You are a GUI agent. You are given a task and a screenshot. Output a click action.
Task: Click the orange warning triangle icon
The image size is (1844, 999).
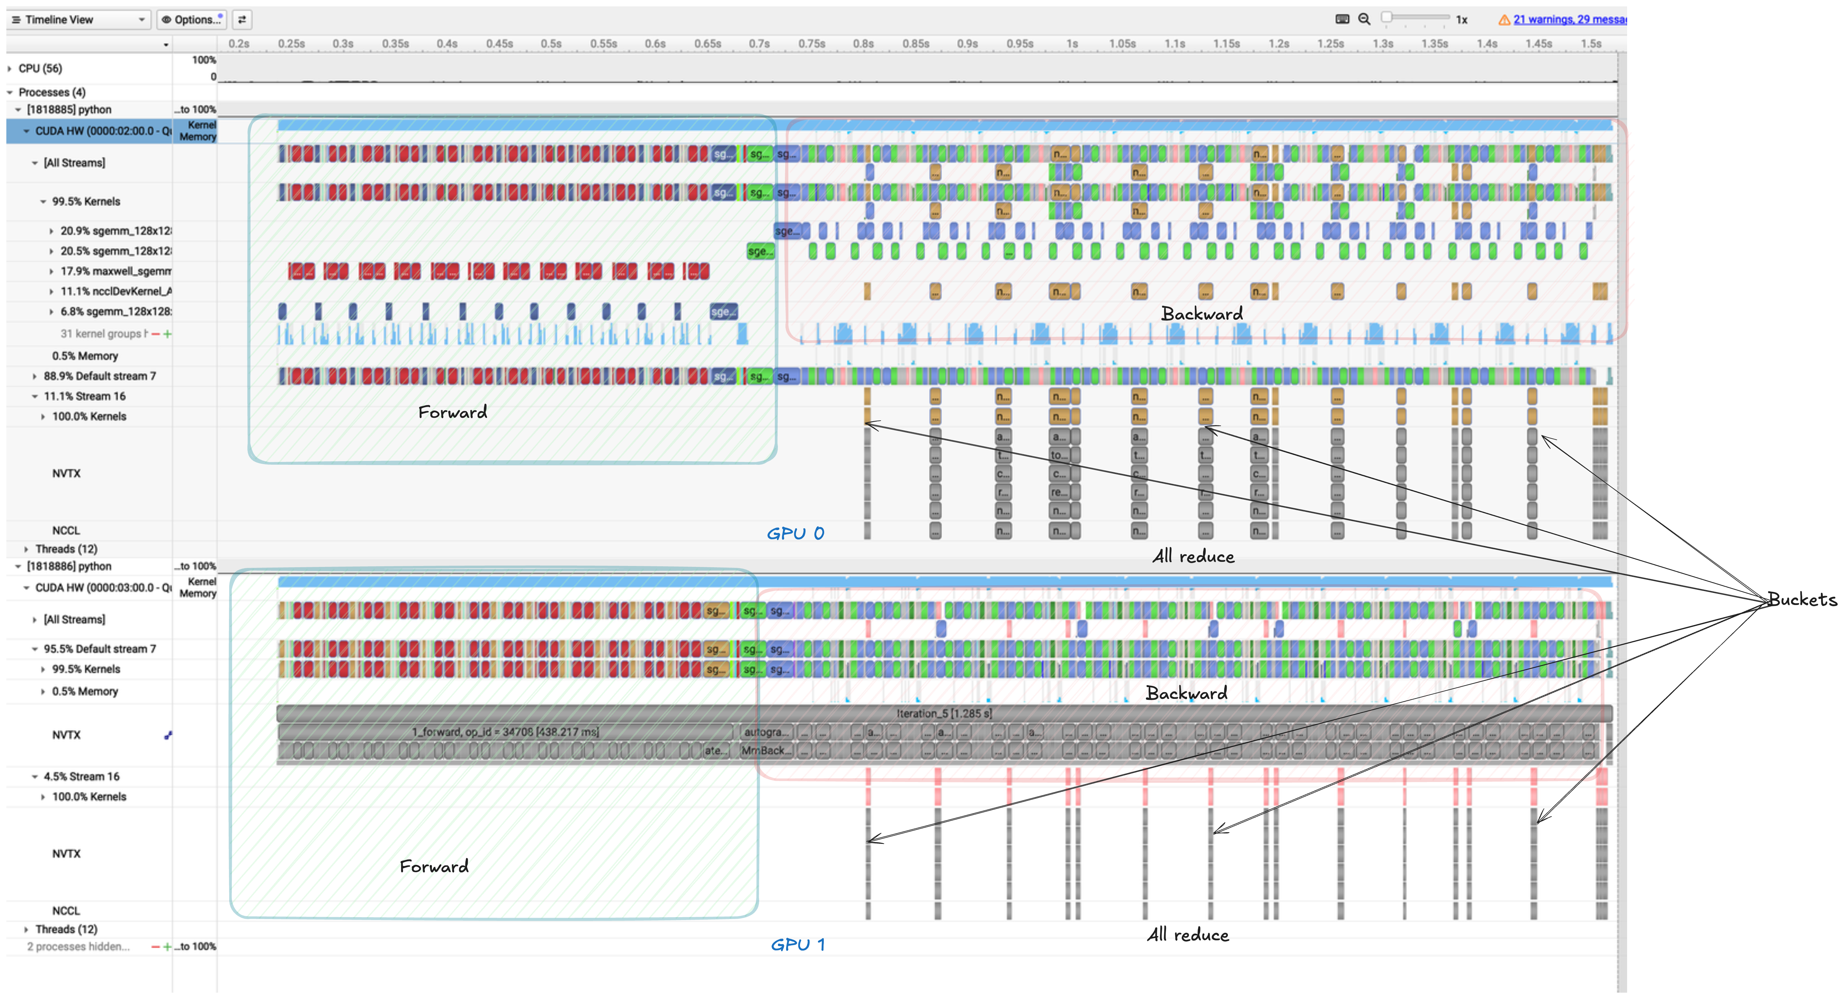tap(1505, 19)
